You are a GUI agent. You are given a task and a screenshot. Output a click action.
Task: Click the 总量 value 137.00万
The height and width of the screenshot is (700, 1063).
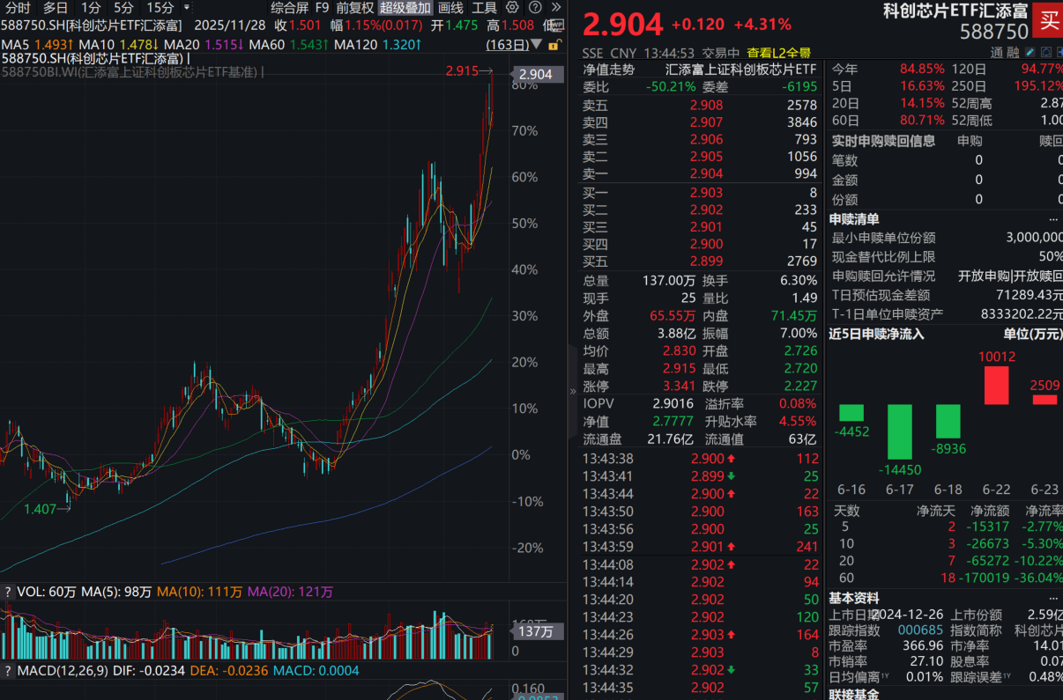[x=669, y=280]
